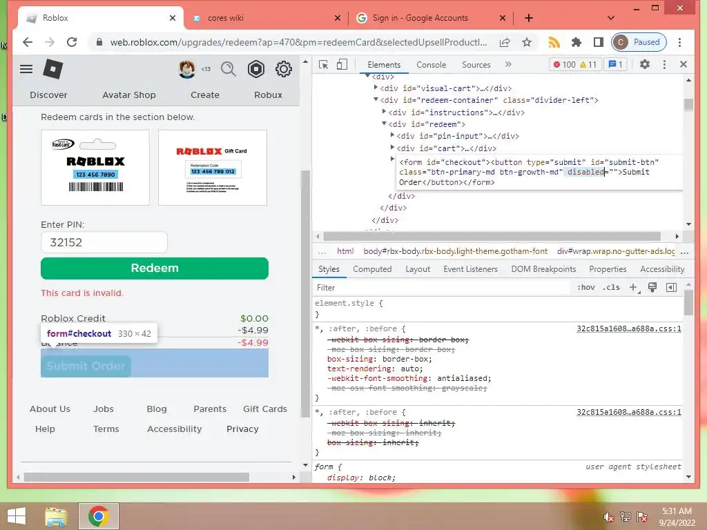
Task: Go to Roblox home logo
Action: pos(52,70)
